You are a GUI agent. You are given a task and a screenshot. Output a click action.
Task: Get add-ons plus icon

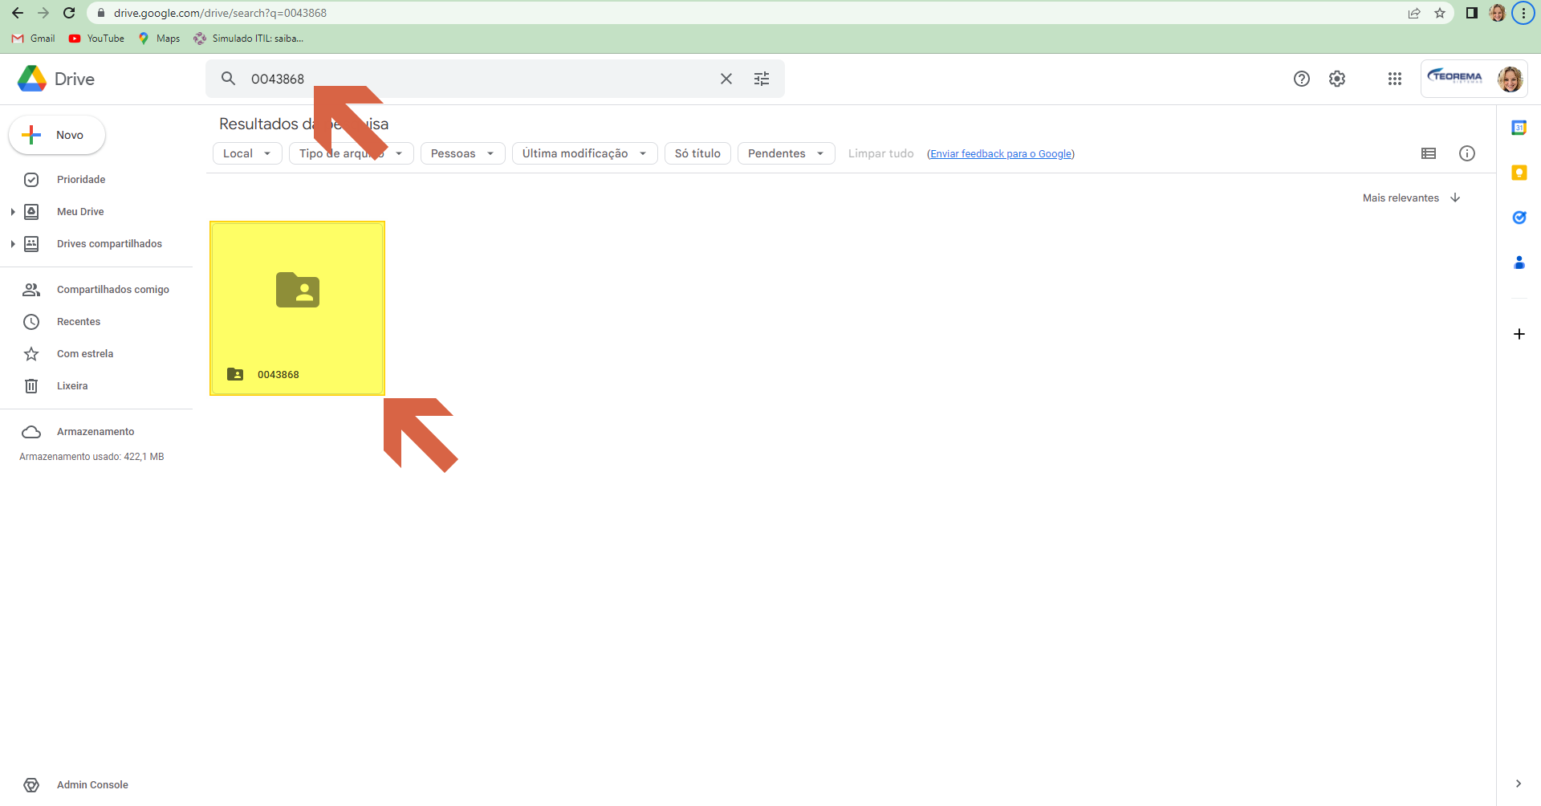click(1519, 334)
